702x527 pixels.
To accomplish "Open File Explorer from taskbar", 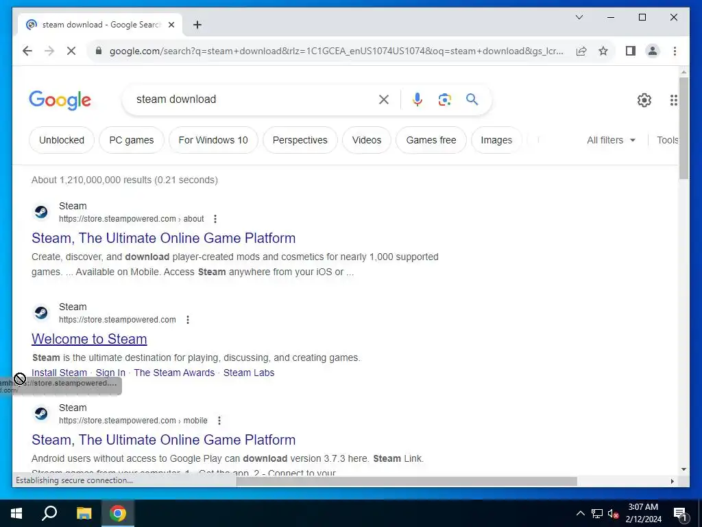I will (84, 513).
